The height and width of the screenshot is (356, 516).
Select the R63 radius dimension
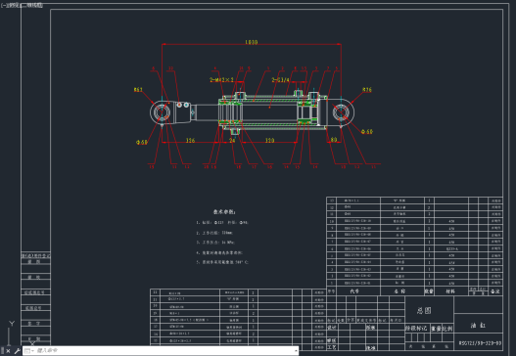tap(138, 89)
